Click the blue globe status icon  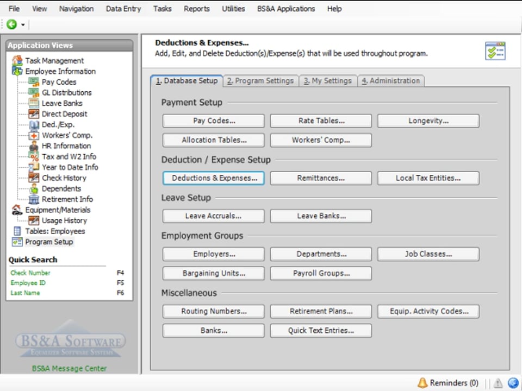coord(513,383)
